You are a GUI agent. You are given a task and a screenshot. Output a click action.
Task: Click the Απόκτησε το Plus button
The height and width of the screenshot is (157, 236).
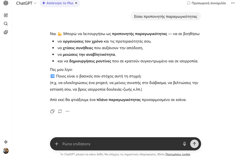click(x=58, y=3)
